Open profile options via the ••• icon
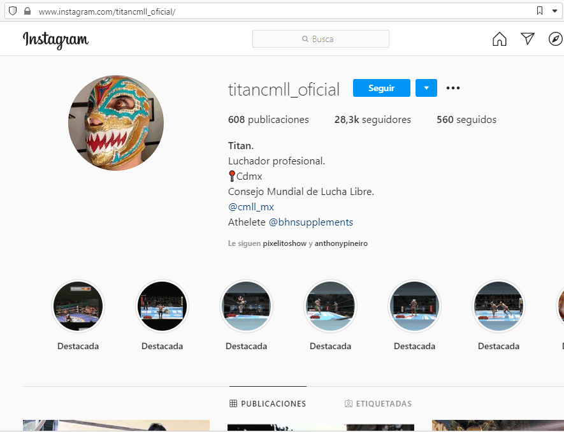 [453, 88]
